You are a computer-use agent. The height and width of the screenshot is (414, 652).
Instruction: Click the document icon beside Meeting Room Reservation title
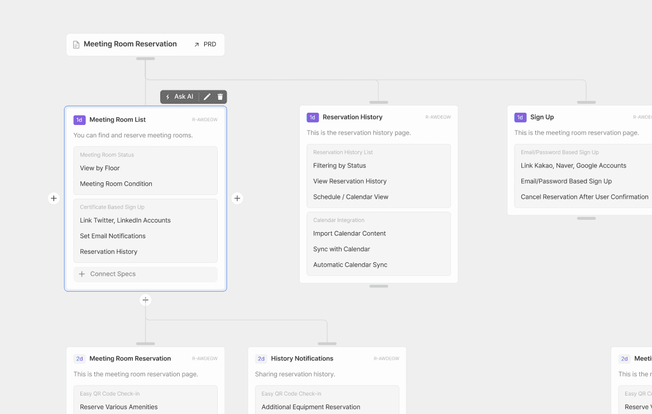[x=76, y=45]
